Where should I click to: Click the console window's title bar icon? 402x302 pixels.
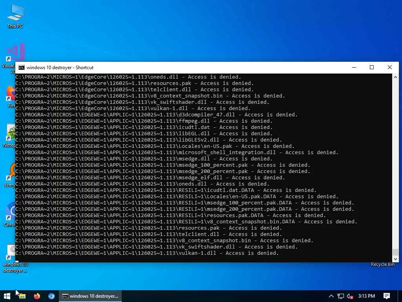tap(22, 68)
